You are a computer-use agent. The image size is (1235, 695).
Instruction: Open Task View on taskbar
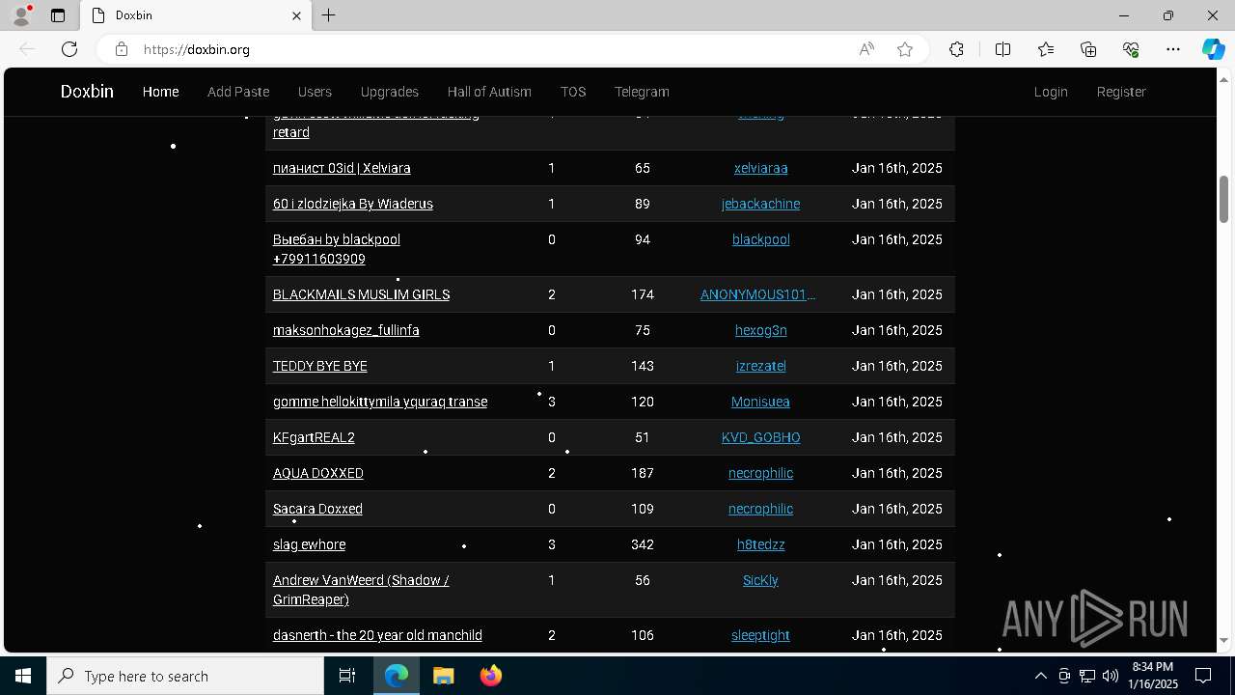[x=347, y=676]
